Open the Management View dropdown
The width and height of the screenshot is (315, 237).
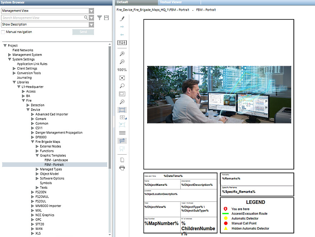point(91,11)
